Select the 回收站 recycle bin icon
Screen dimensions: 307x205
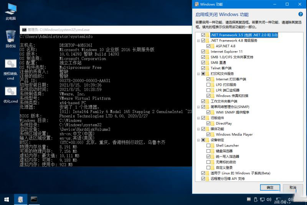click(x=11, y=39)
